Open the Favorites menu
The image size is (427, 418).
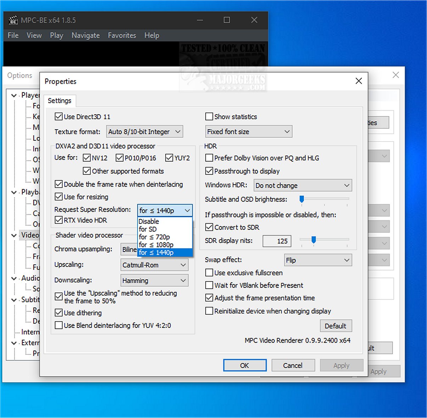click(122, 35)
